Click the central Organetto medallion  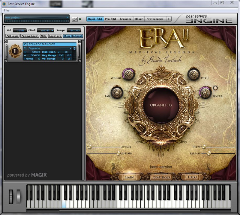(x=161, y=105)
